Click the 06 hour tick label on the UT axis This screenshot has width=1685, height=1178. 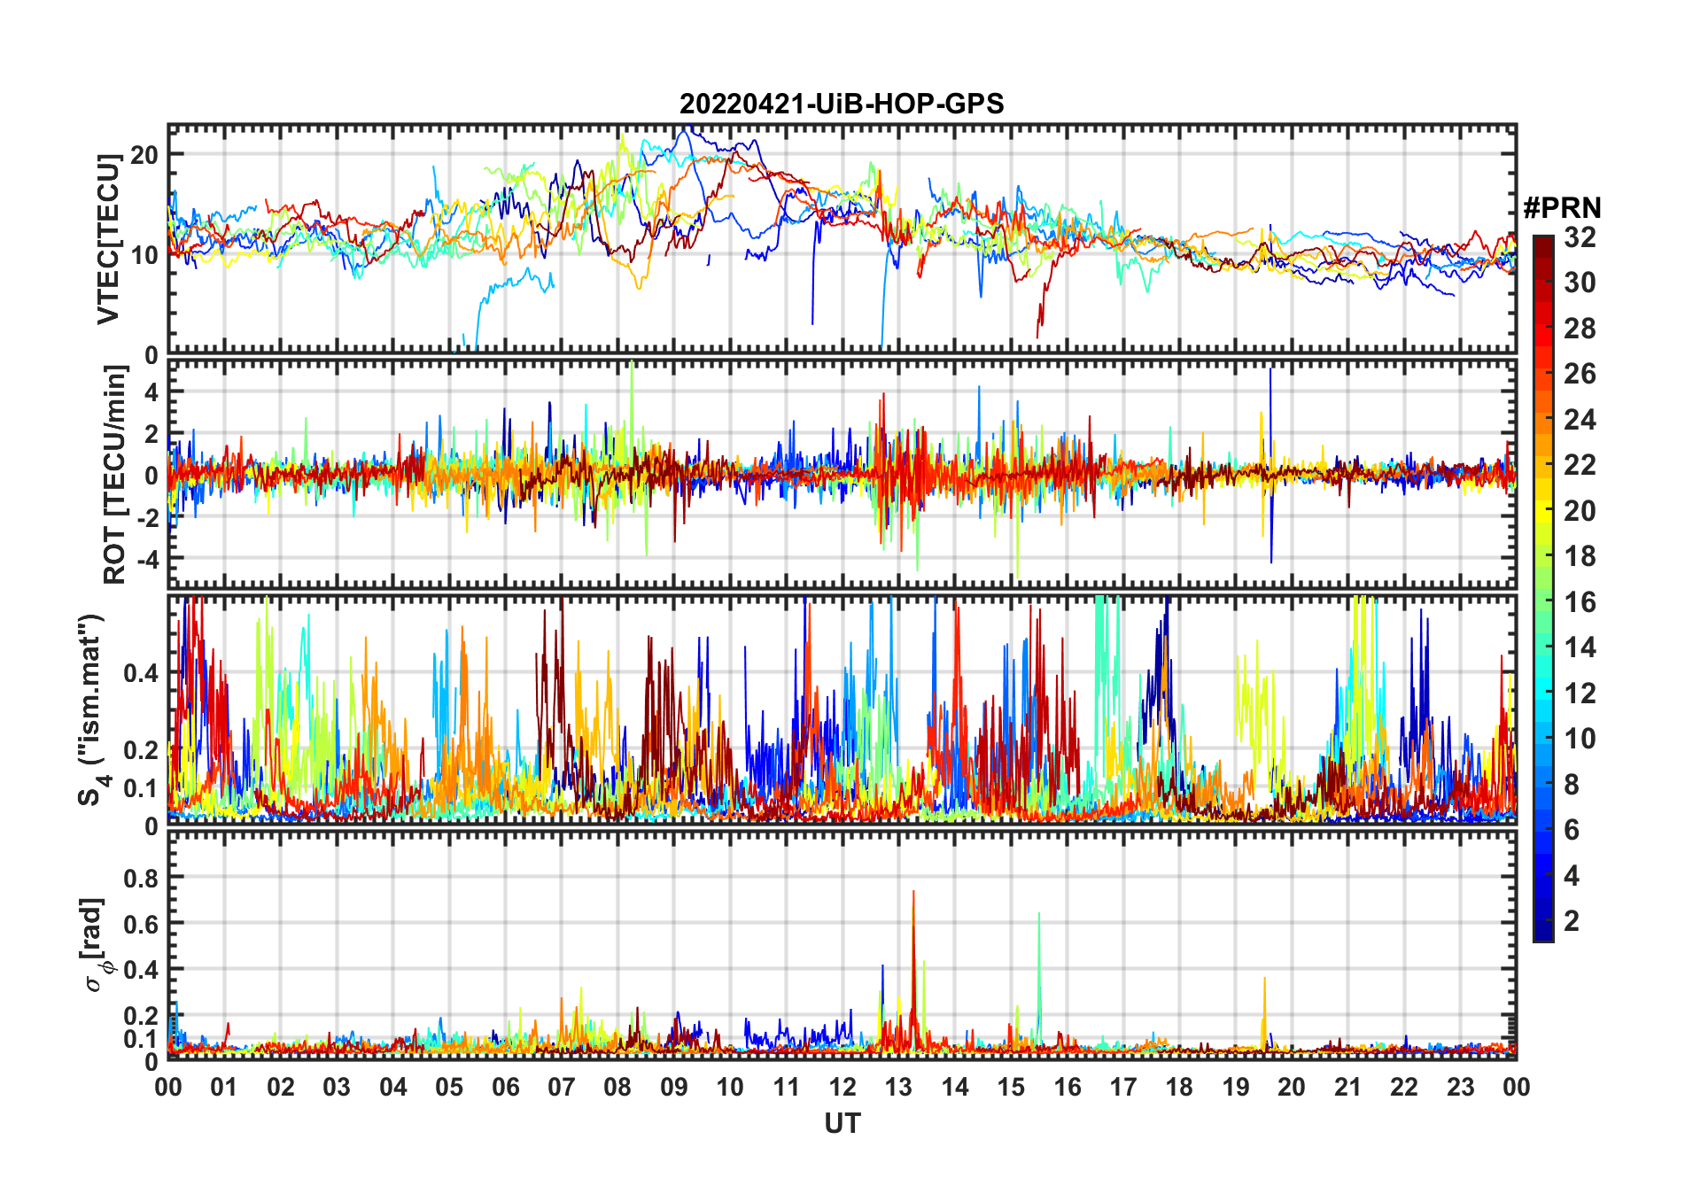coord(505,1087)
